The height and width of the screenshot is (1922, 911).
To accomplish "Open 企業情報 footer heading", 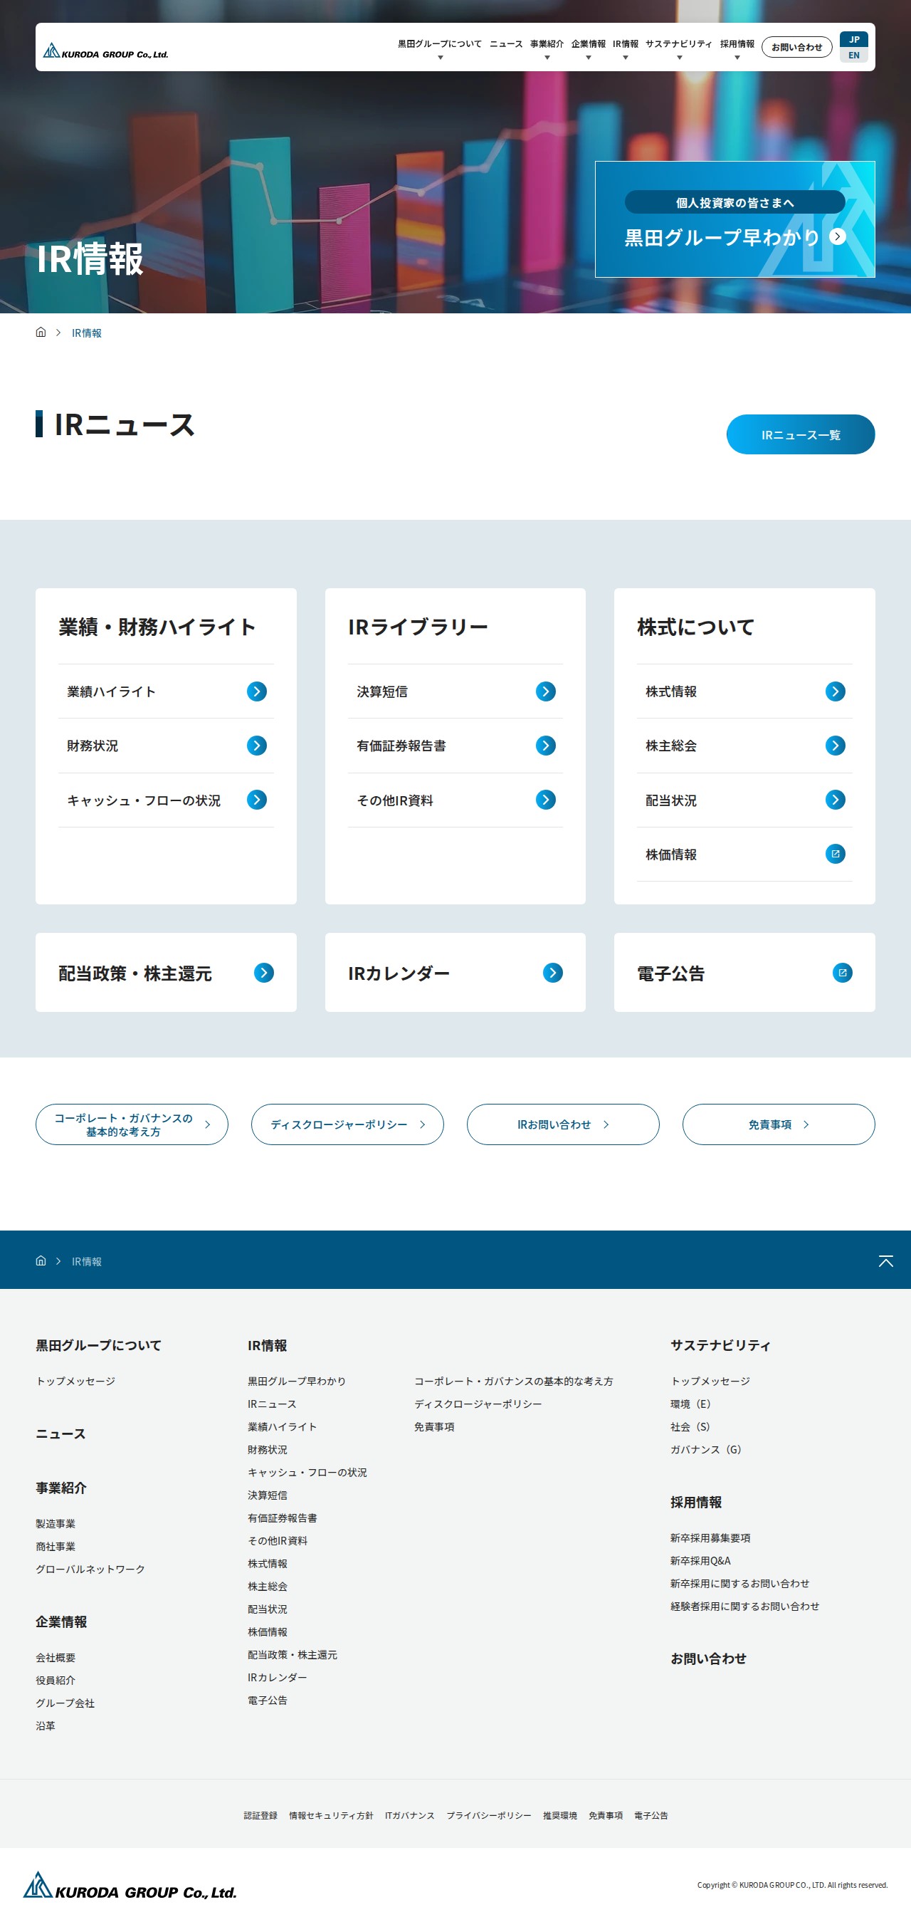I will (61, 1621).
